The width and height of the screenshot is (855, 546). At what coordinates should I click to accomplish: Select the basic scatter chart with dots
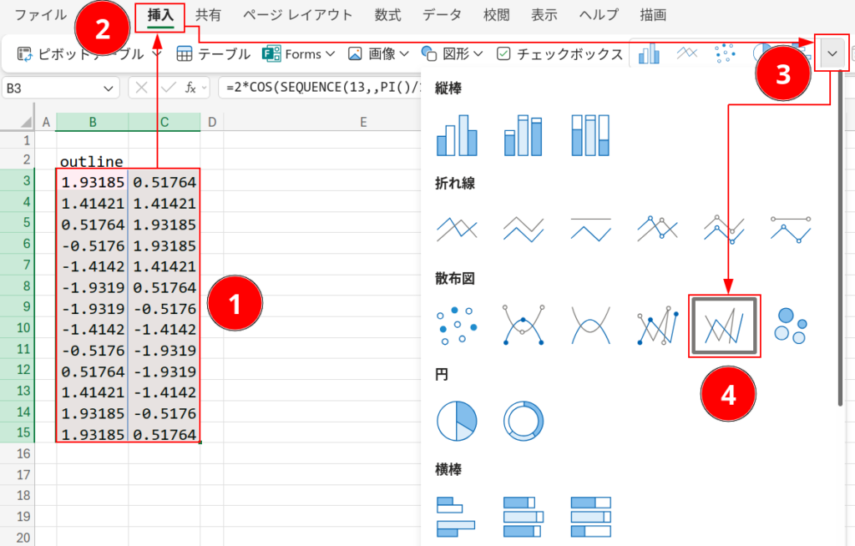coord(457,326)
